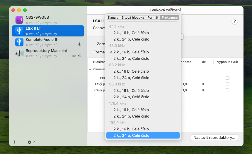This screenshot has width=252, height=154.
Task: Switch grouping to Kanály tab
Action: (113, 17)
